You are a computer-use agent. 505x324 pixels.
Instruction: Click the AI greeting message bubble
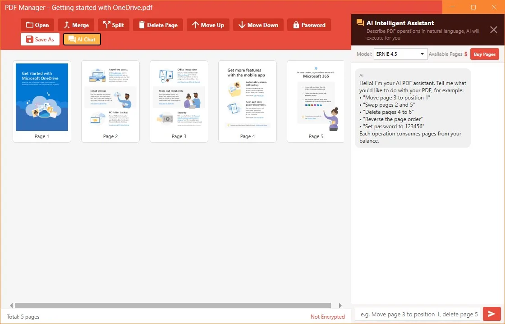tap(413, 108)
